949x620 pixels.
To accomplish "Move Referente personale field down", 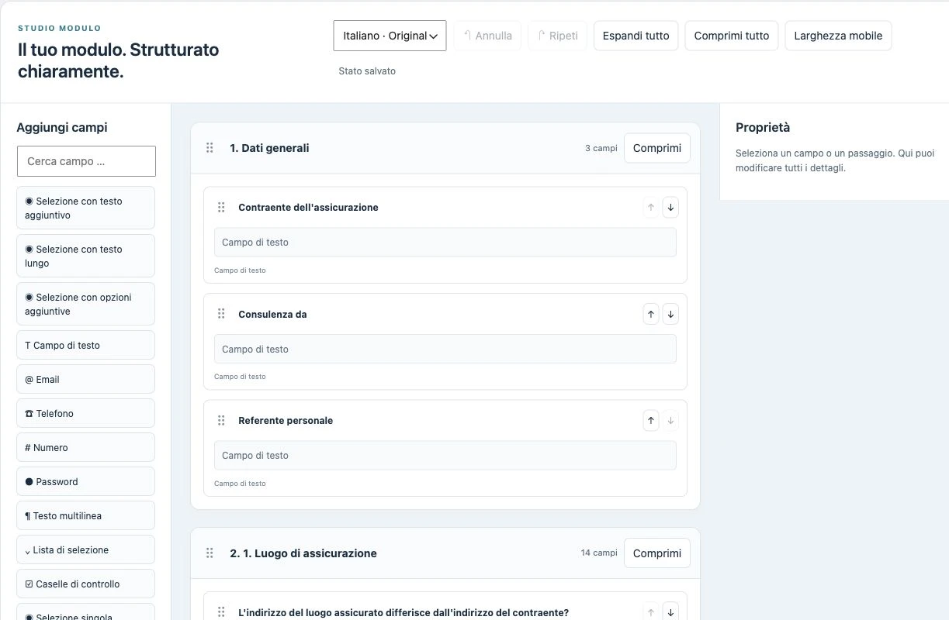I will click(x=670, y=421).
